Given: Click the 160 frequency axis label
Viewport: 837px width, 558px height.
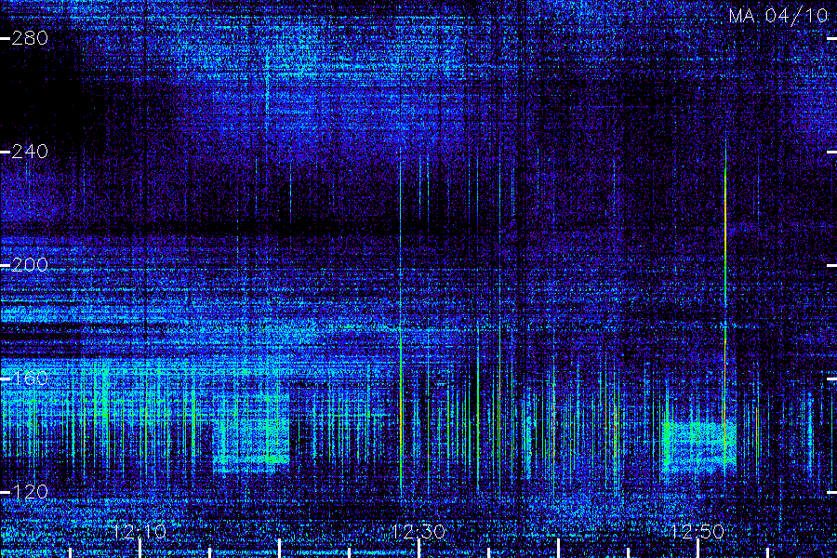Looking at the screenshot, I should click(30, 379).
